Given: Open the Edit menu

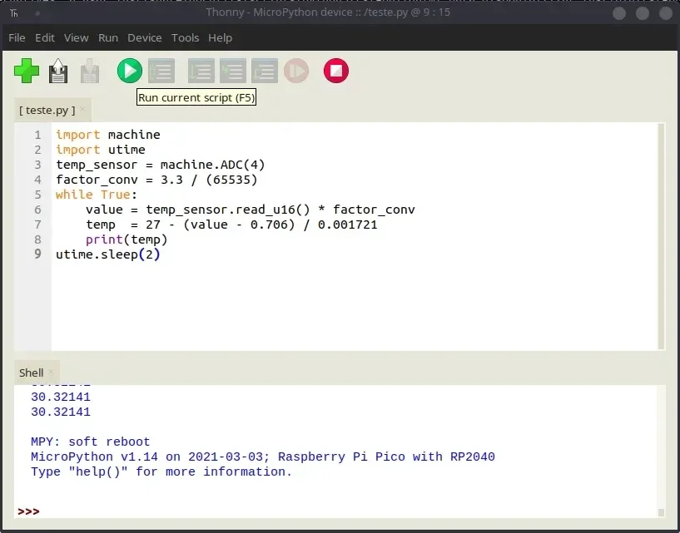Looking at the screenshot, I should (45, 38).
